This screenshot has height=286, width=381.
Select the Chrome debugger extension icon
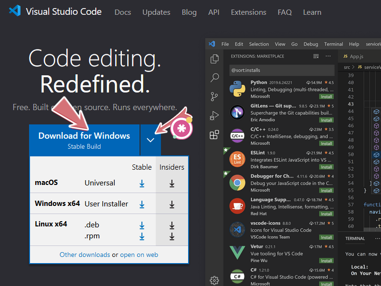pos(237,183)
